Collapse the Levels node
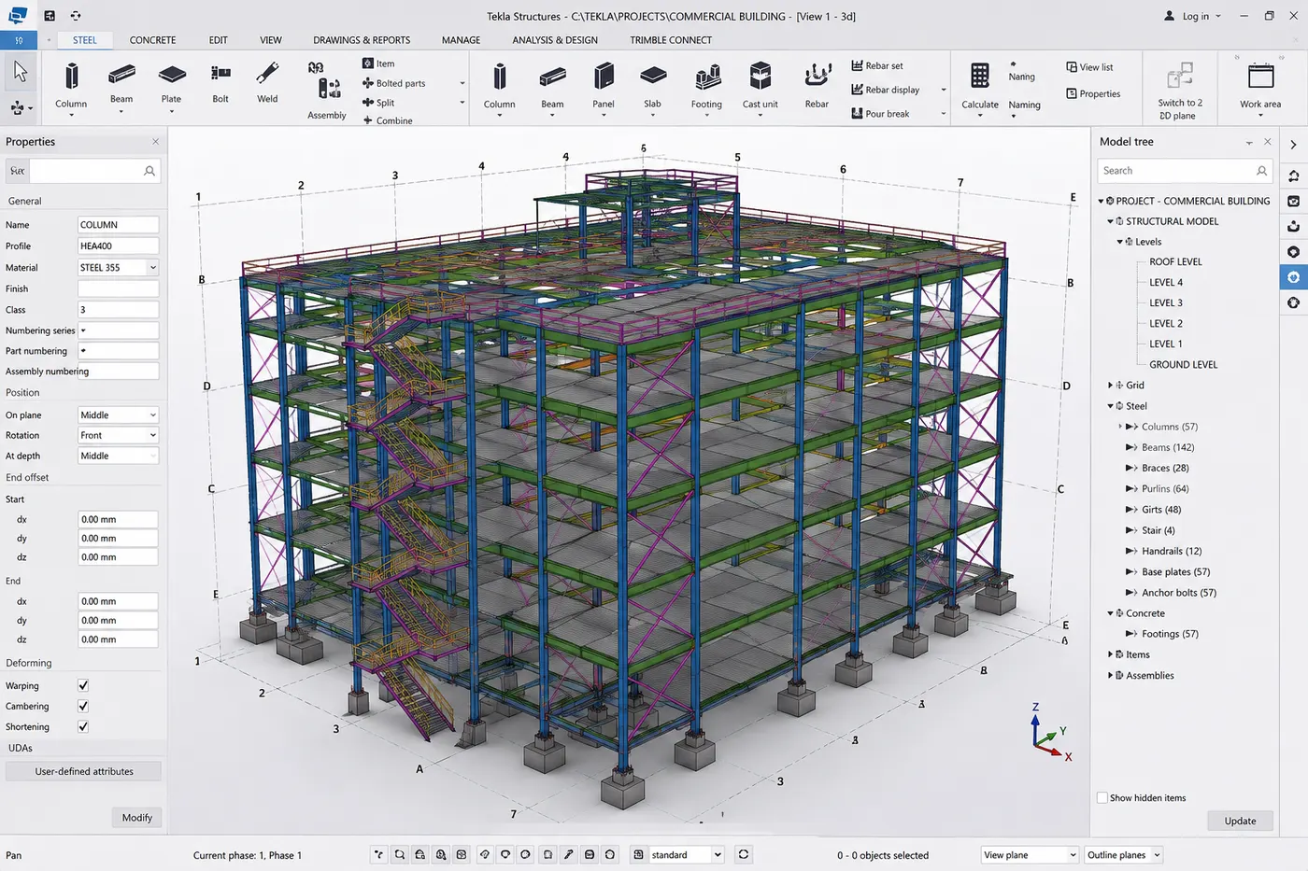Viewport: 1308px width, 871px height. tap(1120, 242)
